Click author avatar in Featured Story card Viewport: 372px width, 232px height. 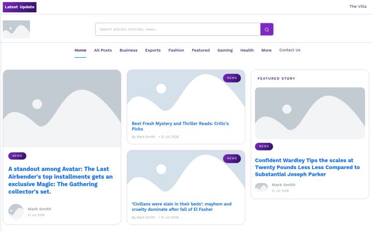click(x=261, y=187)
